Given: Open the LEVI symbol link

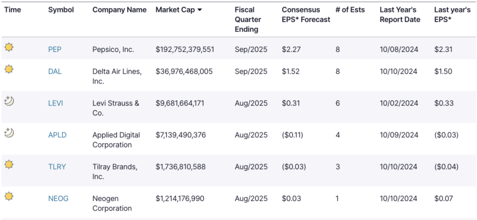Looking at the screenshot, I should 55,103.
